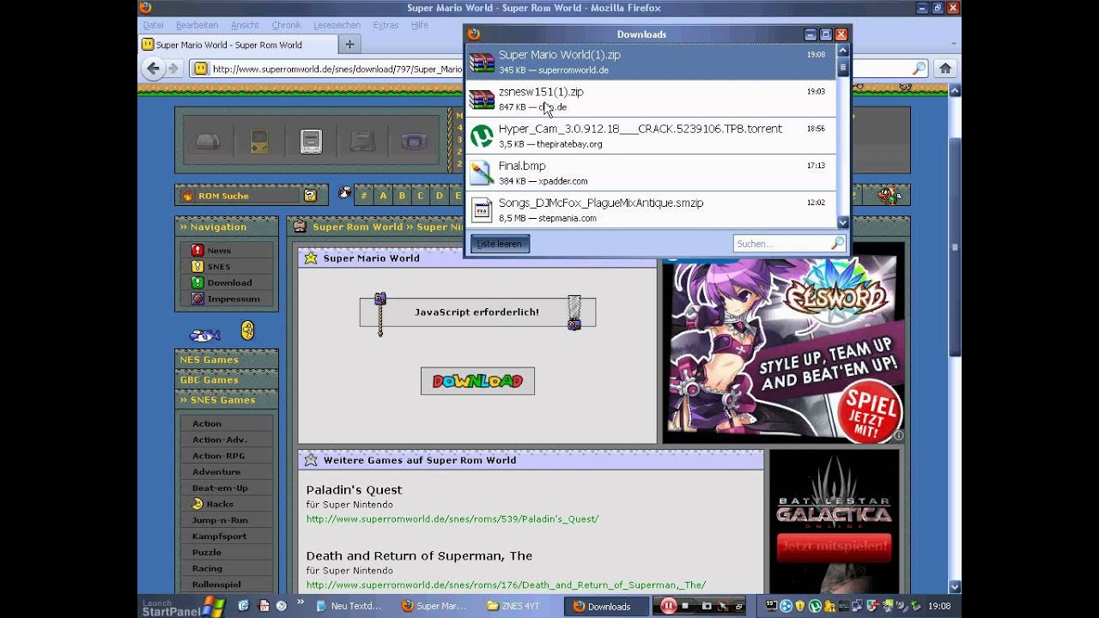Click the Impressum planet icon
Viewport: 1099px width, 618px height.
(x=197, y=299)
